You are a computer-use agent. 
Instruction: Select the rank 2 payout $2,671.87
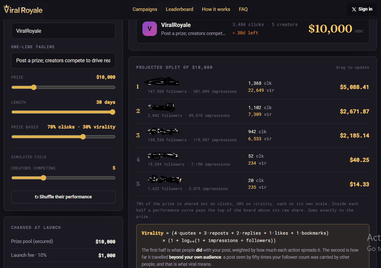(x=354, y=111)
